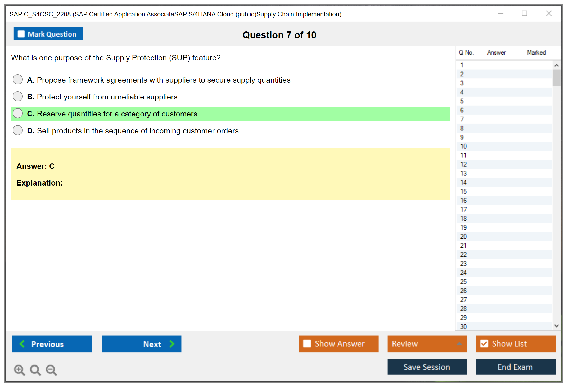Select option C Reserve quantities radio
569x389 pixels.
[18, 113]
